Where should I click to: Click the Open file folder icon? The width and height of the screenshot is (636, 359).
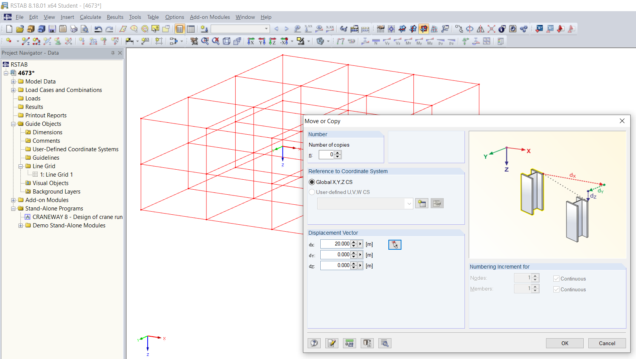pyautogui.click(x=20, y=29)
